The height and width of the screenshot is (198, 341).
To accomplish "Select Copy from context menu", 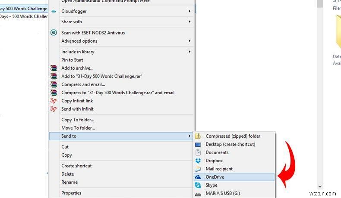I will pyautogui.click(x=121, y=155).
